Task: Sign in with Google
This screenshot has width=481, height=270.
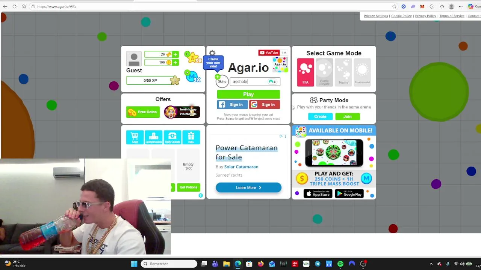Action: click(265, 105)
